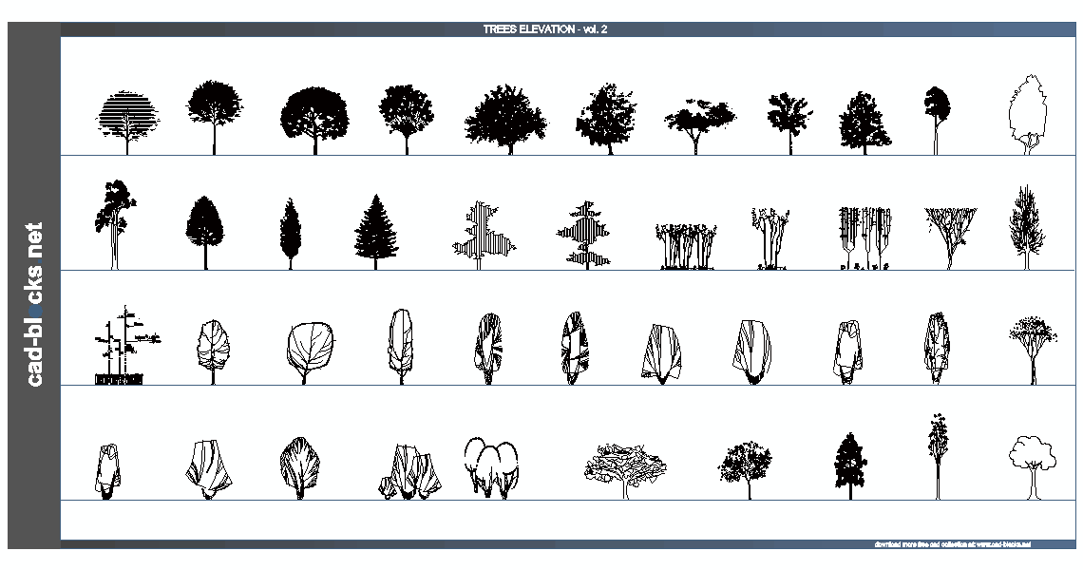The image size is (1083, 570).
Task: Select the outline-only tree in the top row
Action: click(1026, 114)
